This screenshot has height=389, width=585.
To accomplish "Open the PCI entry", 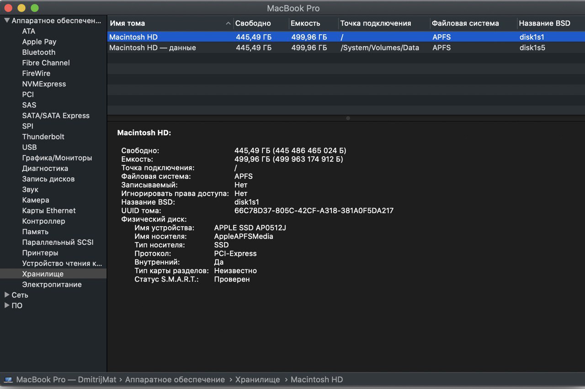I will pos(28,94).
